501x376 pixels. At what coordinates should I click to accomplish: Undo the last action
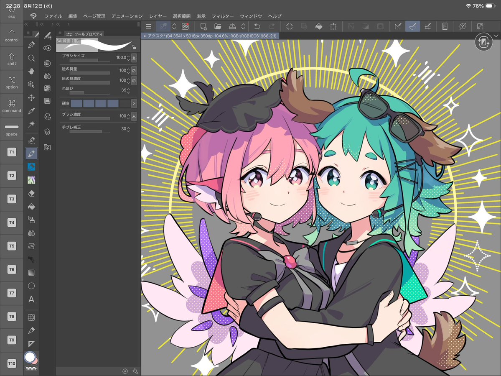[x=257, y=26]
